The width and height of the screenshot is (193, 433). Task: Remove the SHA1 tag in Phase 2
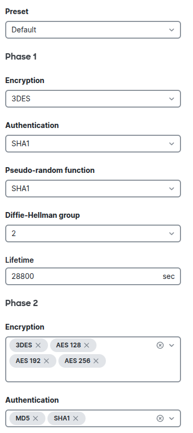[x=76, y=418]
